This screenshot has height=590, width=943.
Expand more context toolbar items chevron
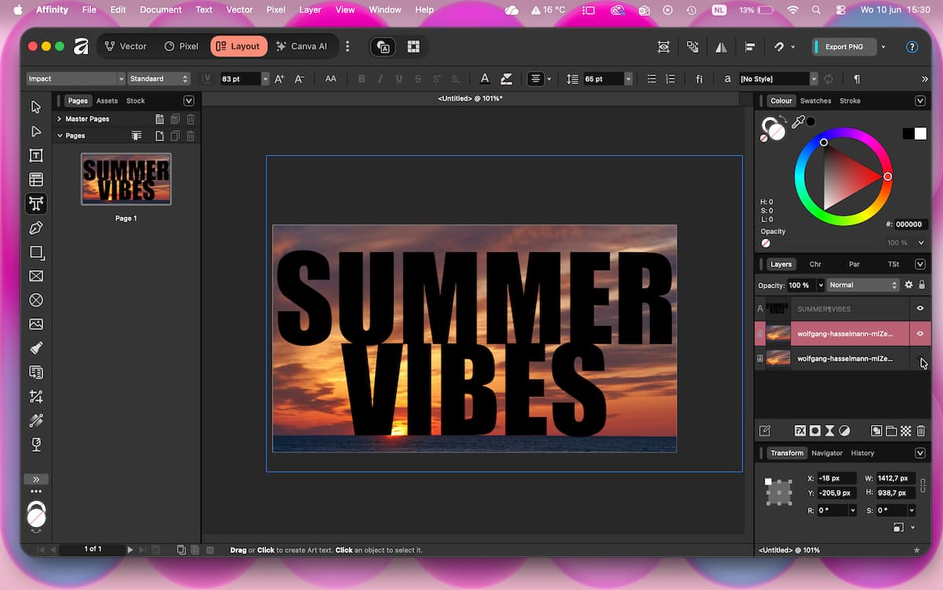tap(924, 79)
